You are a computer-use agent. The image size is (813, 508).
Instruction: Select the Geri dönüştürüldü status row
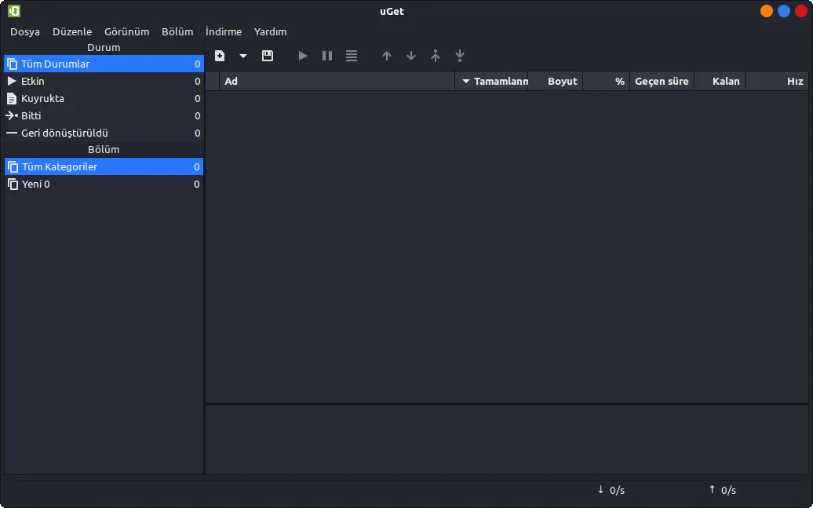(x=104, y=133)
